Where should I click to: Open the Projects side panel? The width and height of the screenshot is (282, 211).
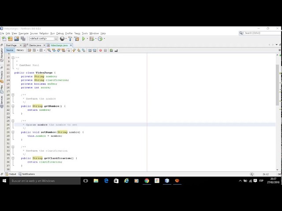tap(2, 76)
